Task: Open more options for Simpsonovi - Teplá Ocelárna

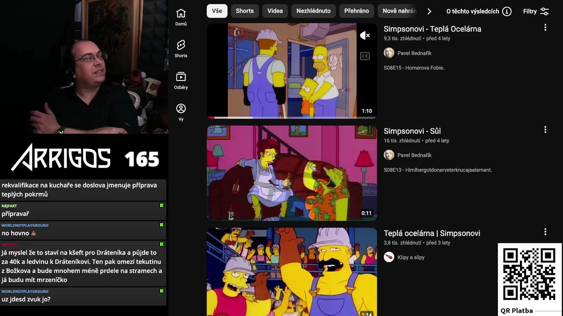Action: pos(545,28)
